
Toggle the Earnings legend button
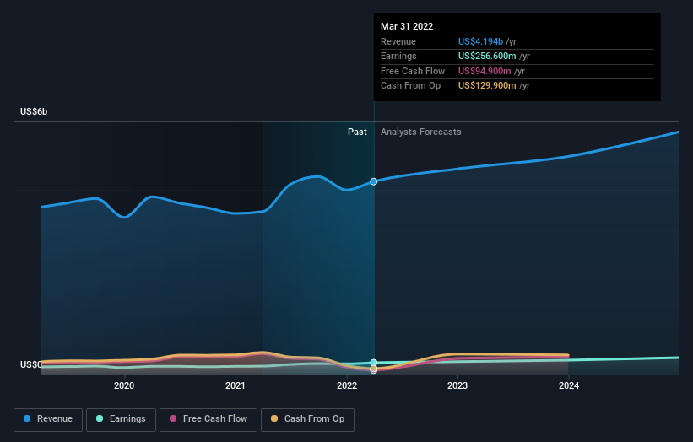coord(121,419)
